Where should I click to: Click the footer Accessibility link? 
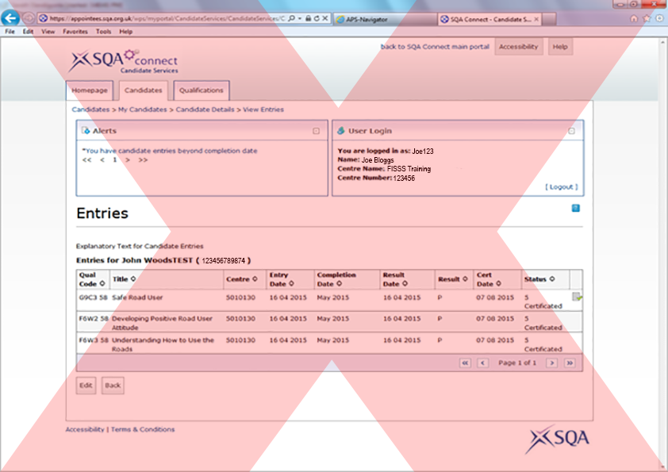85,429
